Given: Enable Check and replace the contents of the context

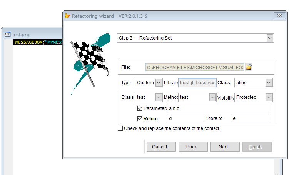Looking at the screenshot, I should (120, 128).
